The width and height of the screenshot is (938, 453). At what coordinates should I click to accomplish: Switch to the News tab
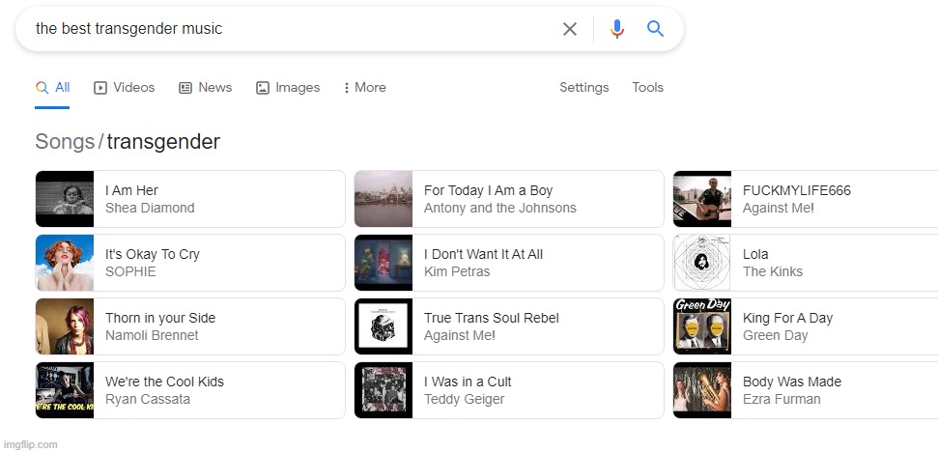point(205,87)
